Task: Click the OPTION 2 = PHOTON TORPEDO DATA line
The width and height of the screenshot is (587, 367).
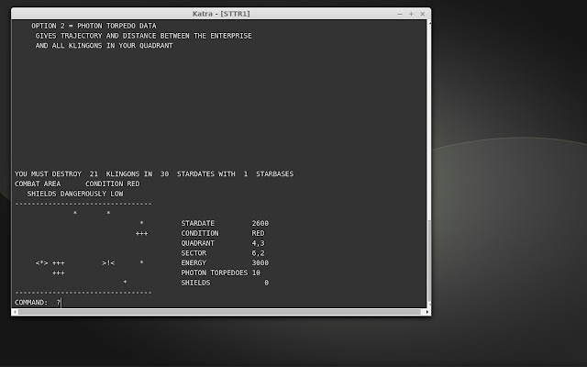Action: [x=94, y=26]
